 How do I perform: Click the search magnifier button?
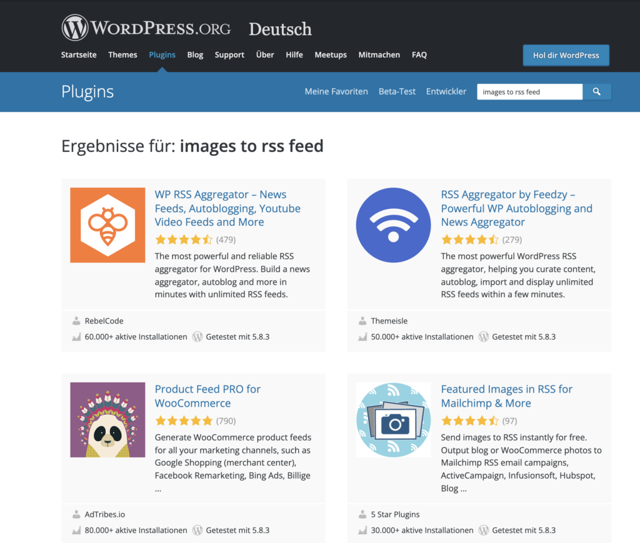597,92
